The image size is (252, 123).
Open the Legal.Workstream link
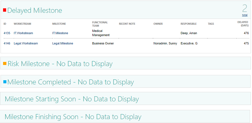pos(26,44)
